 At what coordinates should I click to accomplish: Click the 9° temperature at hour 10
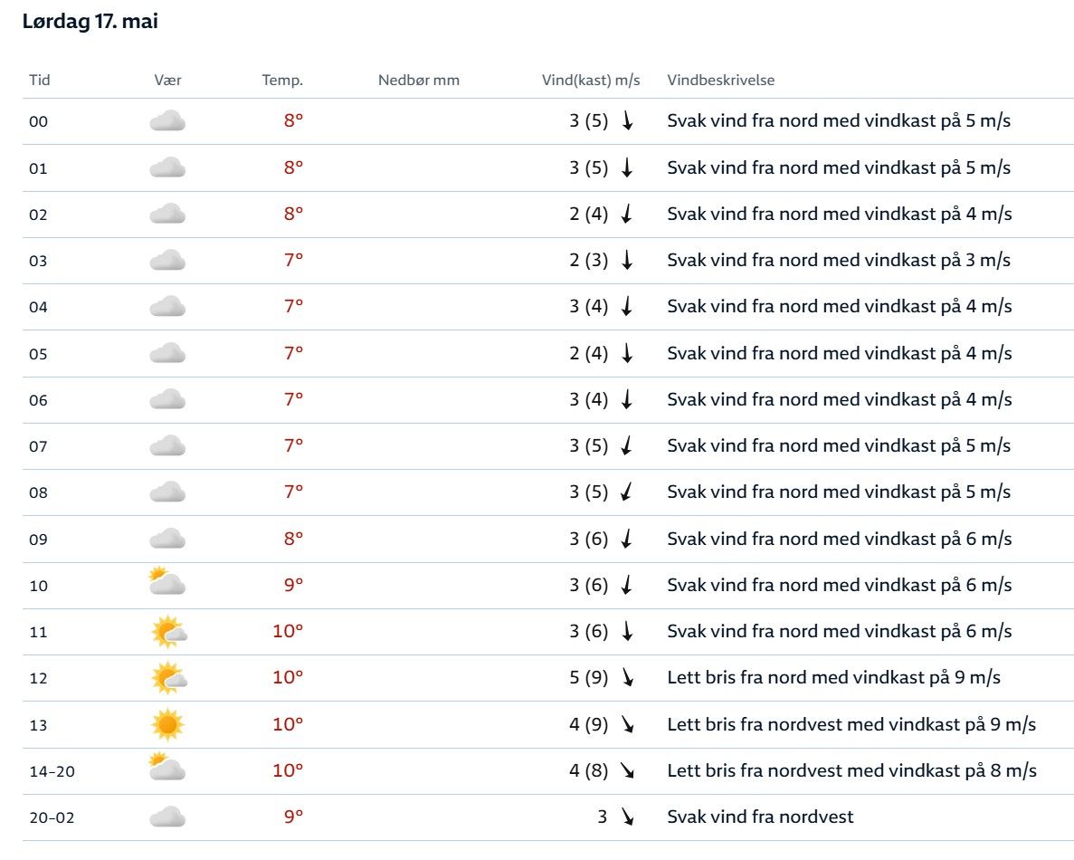(x=293, y=585)
